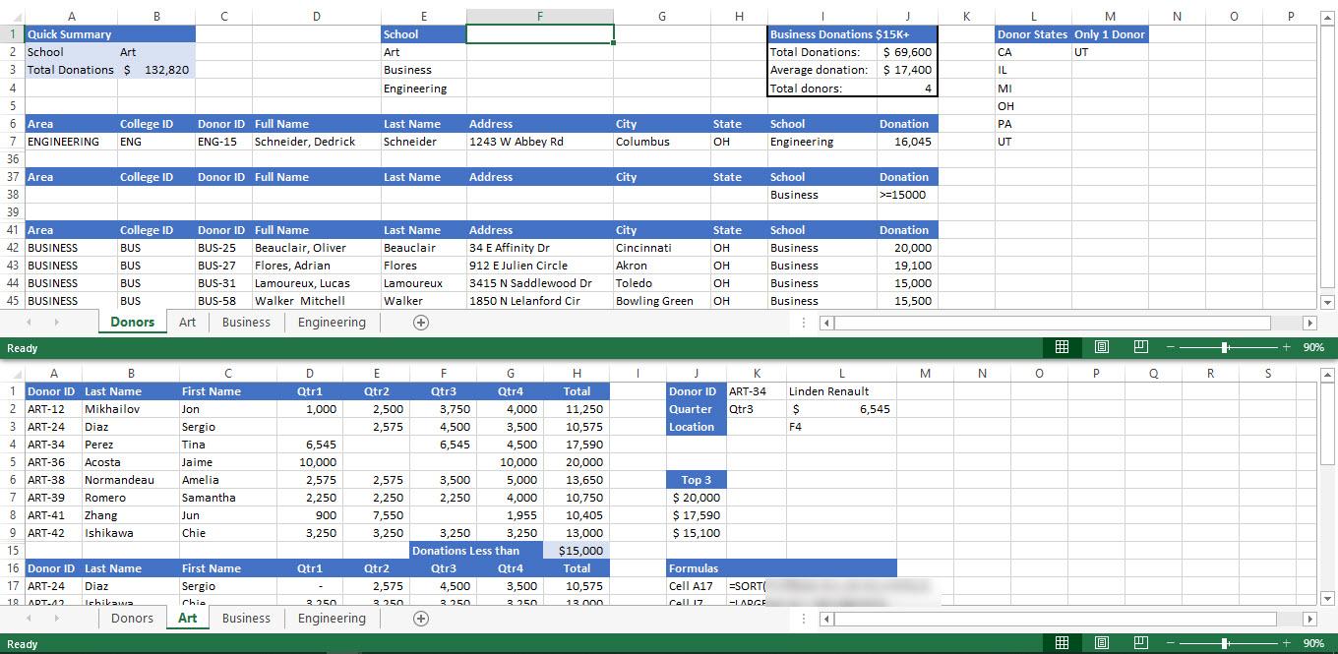Select the cell showing $132,820 total donations
Image resolution: width=1338 pixels, height=654 pixels.
click(x=156, y=70)
